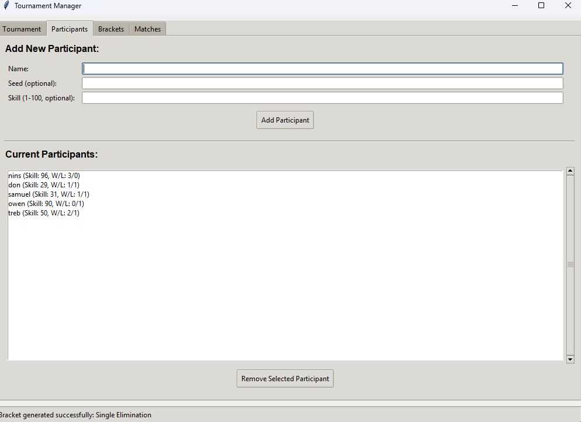Click the scrollbar up arrow
The height and width of the screenshot is (422, 581).
[x=570, y=170]
